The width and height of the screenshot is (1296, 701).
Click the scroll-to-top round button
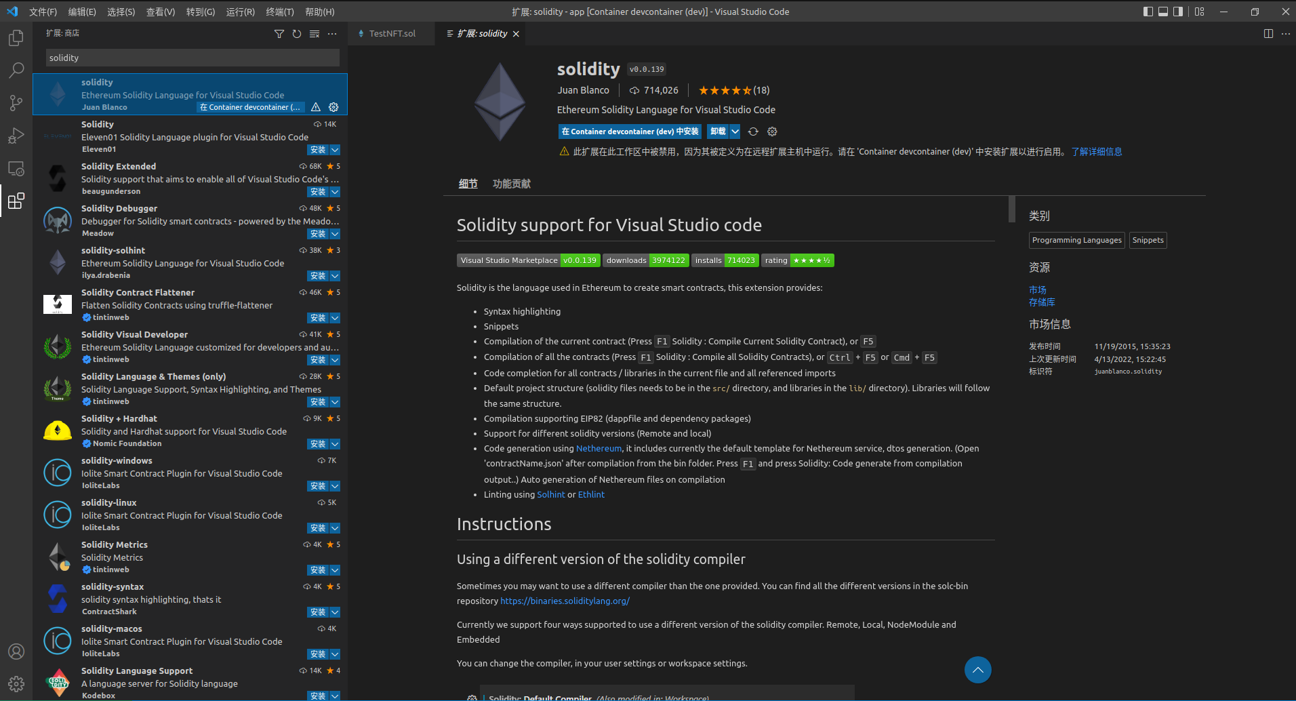[x=977, y=670]
